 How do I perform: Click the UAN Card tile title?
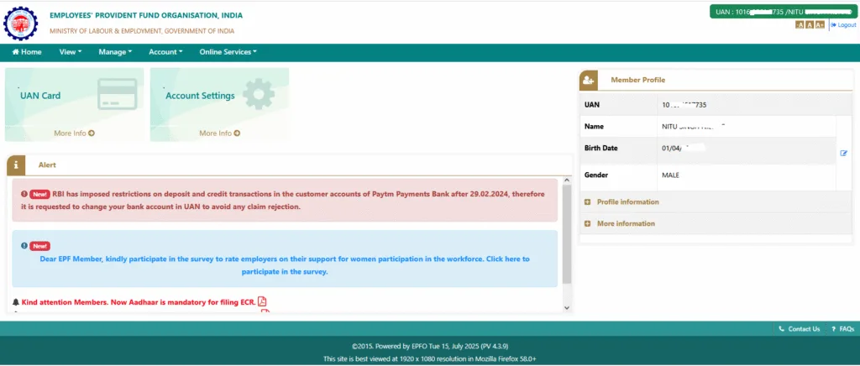(x=40, y=96)
